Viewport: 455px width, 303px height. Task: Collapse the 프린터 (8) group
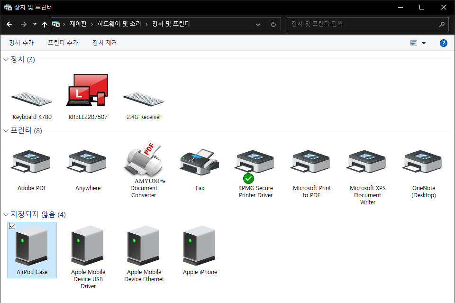click(x=6, y=130)
